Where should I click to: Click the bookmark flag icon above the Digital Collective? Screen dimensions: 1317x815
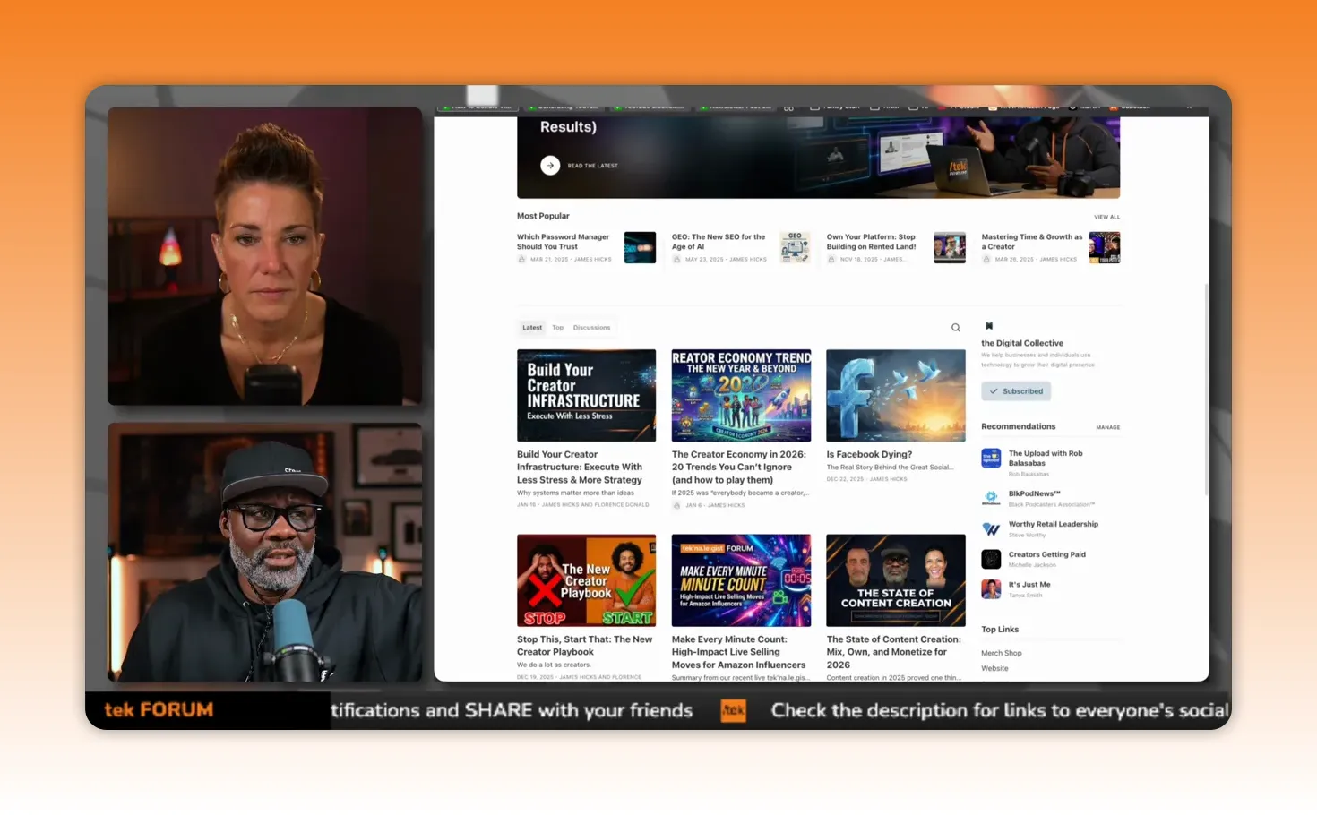tap(988, 326)
